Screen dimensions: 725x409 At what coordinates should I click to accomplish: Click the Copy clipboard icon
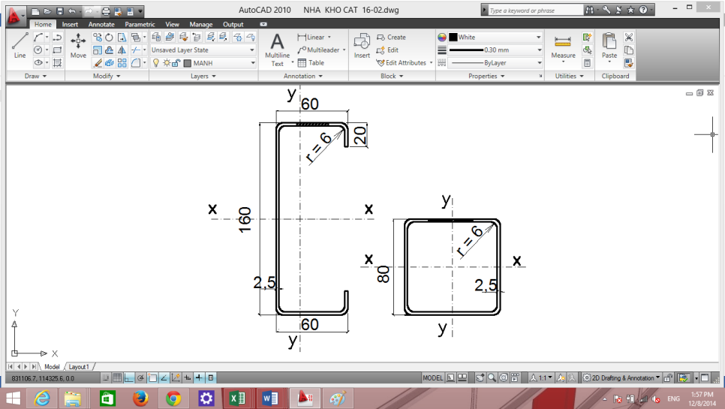[x=629, y=50]
